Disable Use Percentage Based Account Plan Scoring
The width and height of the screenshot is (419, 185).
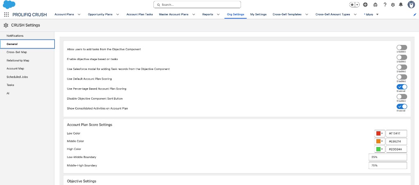click(x=402, y=87)
